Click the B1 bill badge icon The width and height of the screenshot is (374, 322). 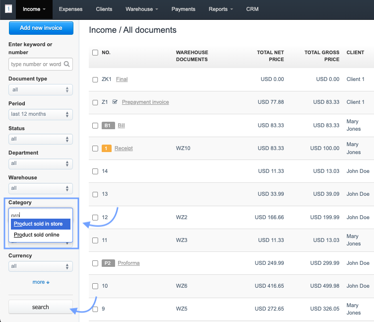[108, 126]
